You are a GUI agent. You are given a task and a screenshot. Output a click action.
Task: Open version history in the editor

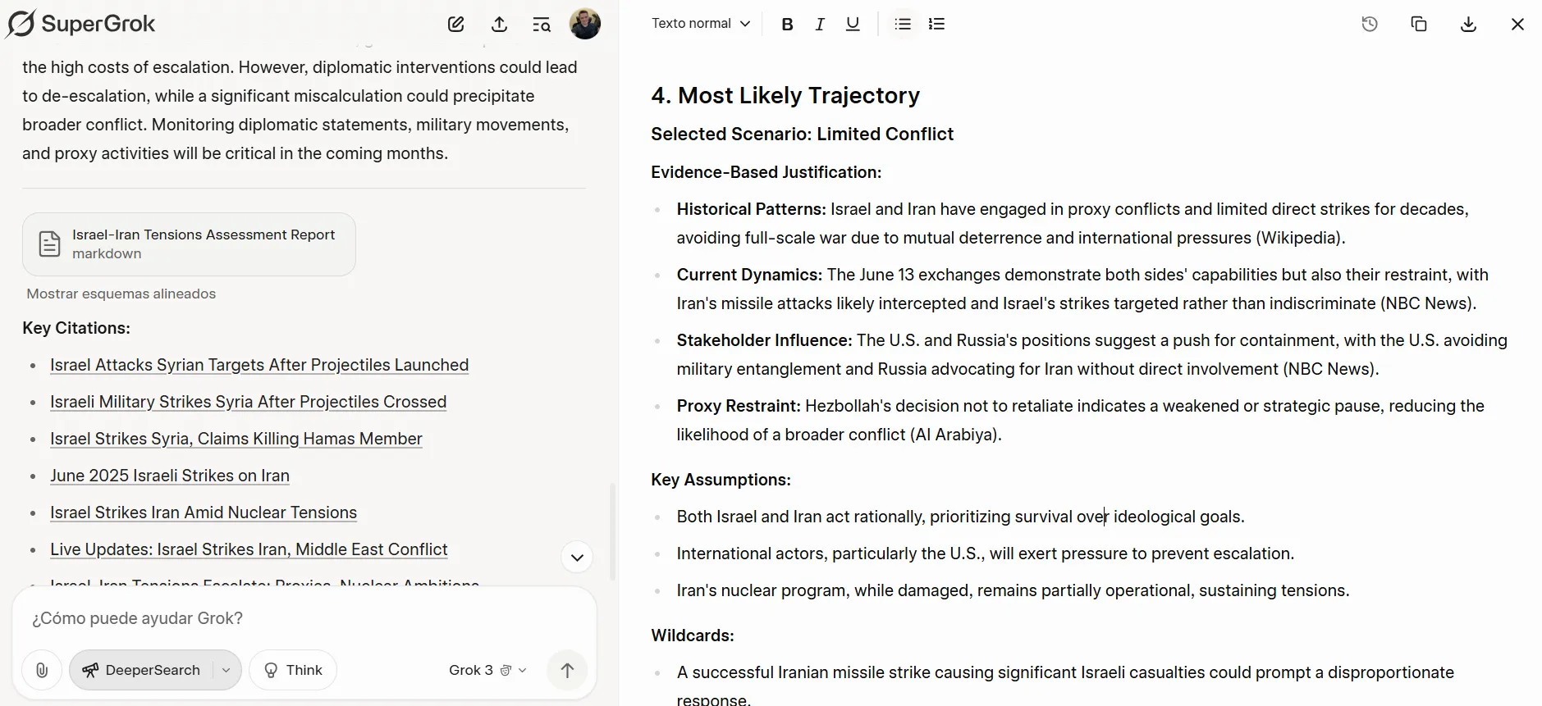click(1370, 25)
